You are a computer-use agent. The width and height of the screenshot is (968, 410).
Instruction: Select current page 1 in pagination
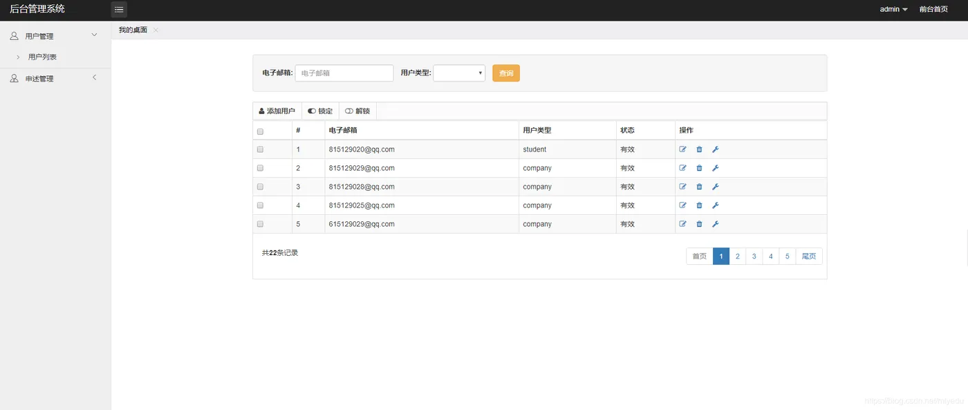(x=721, y=257)
